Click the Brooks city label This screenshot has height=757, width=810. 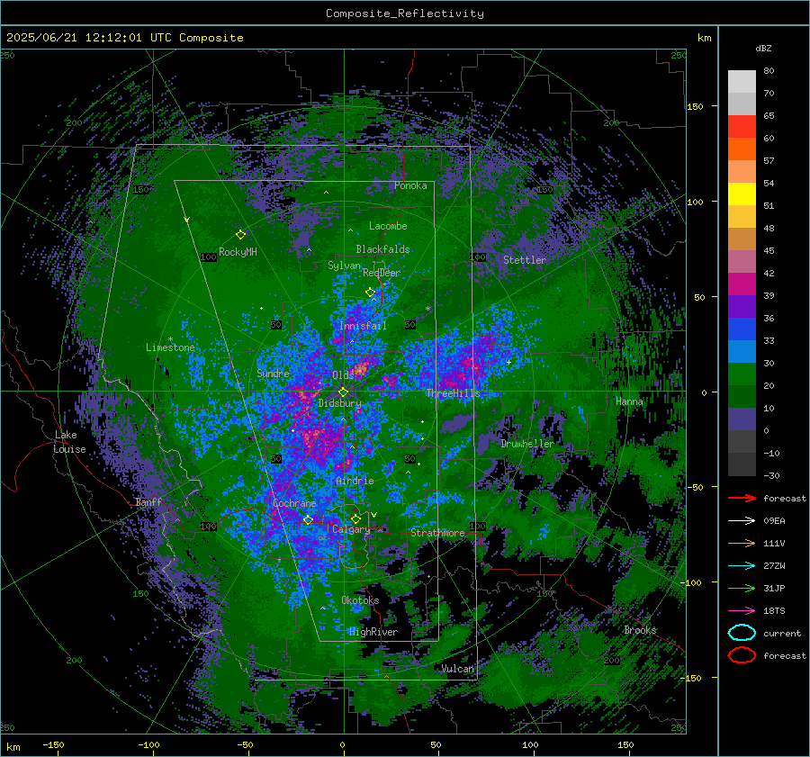[640, 630]
